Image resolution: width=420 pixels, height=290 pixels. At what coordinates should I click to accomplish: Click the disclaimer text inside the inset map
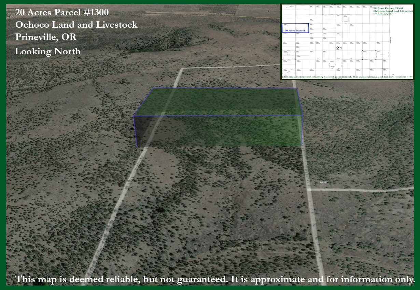(x=347, y=77)
